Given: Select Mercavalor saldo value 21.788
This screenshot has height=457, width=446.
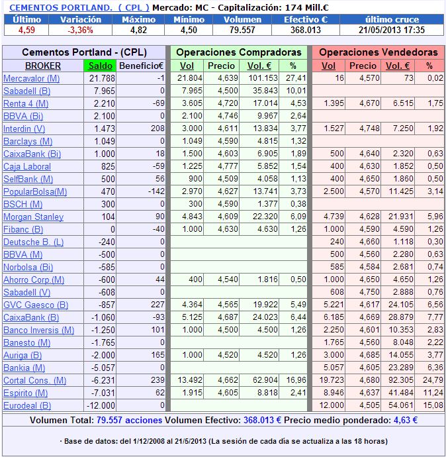Looking at the screenshot, I should coord(102,78).
